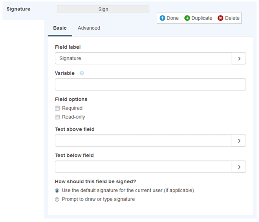Click in the Text above field box

[x=143, y=141]
